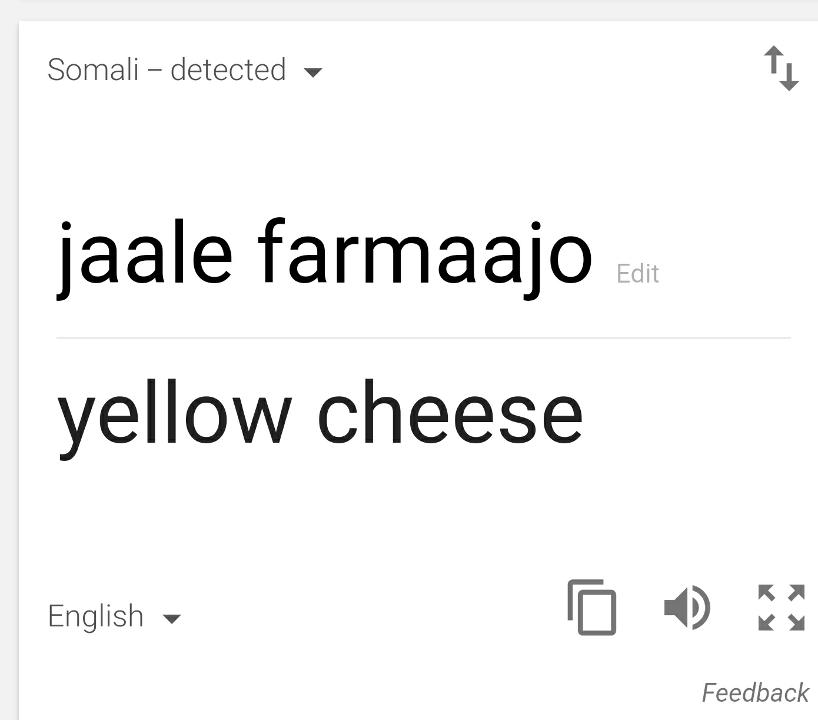Listen to the English translation
This screenshot has width=818, height=720.
click(687, 608)
